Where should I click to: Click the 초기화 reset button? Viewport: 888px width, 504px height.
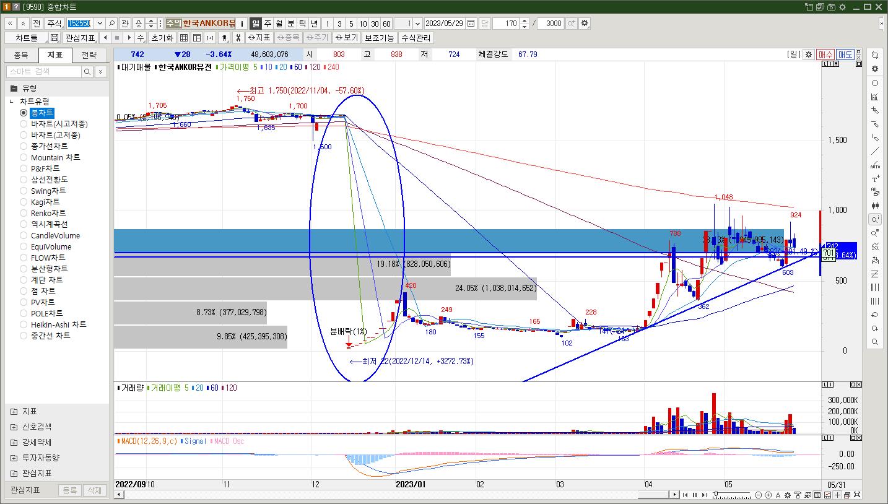(162, 38)
